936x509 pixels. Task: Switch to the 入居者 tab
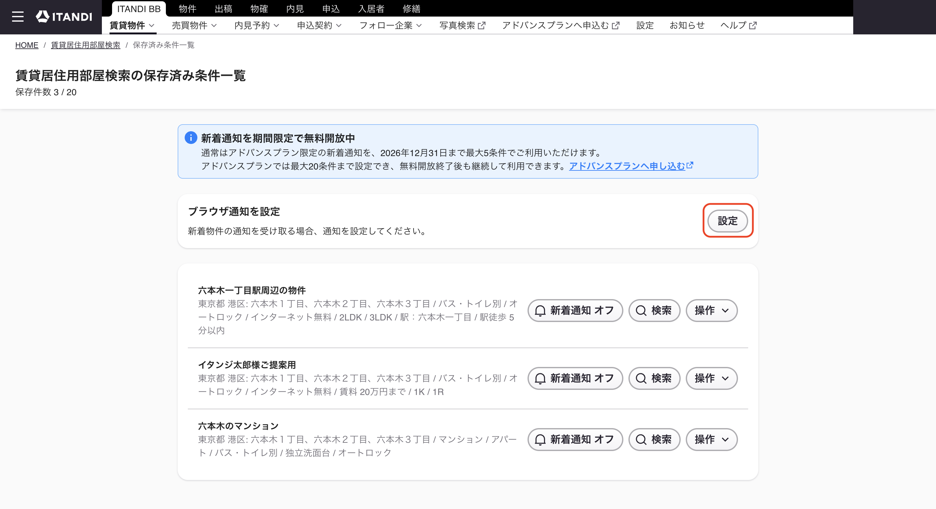coord(371,9)
